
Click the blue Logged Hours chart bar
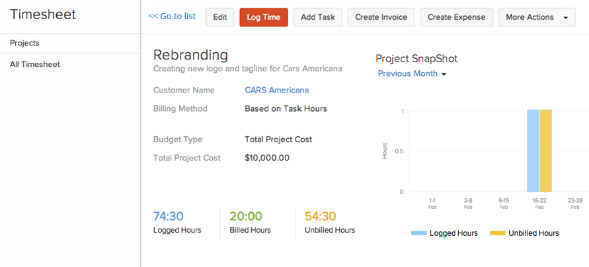pyautogui.click(x=533, y=151)
